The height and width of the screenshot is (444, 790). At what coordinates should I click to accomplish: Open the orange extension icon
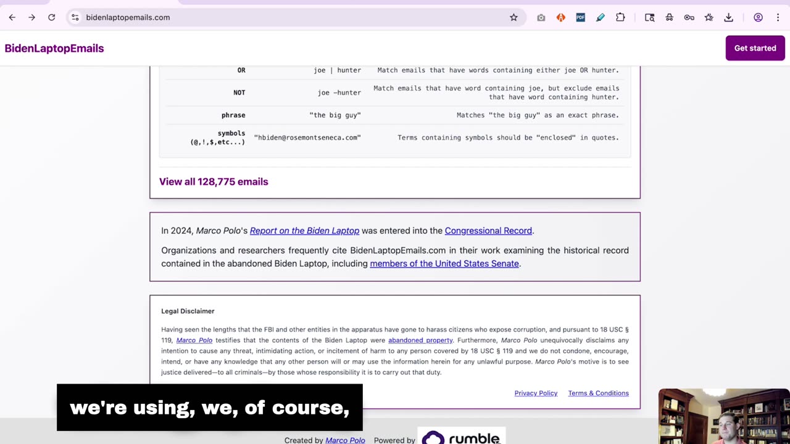coord(561,18)
